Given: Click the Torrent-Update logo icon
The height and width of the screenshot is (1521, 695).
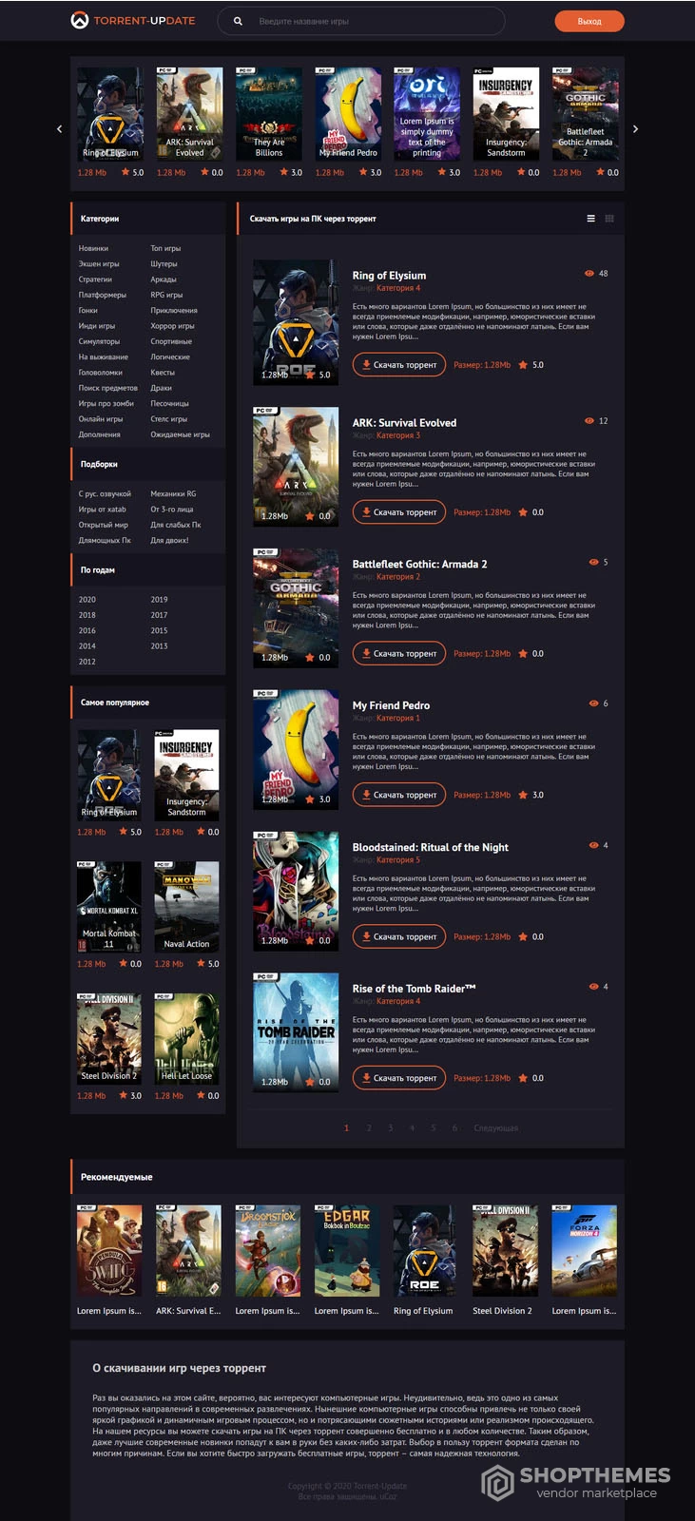Looking at the screenshot, I should click(x=80, y=20).
